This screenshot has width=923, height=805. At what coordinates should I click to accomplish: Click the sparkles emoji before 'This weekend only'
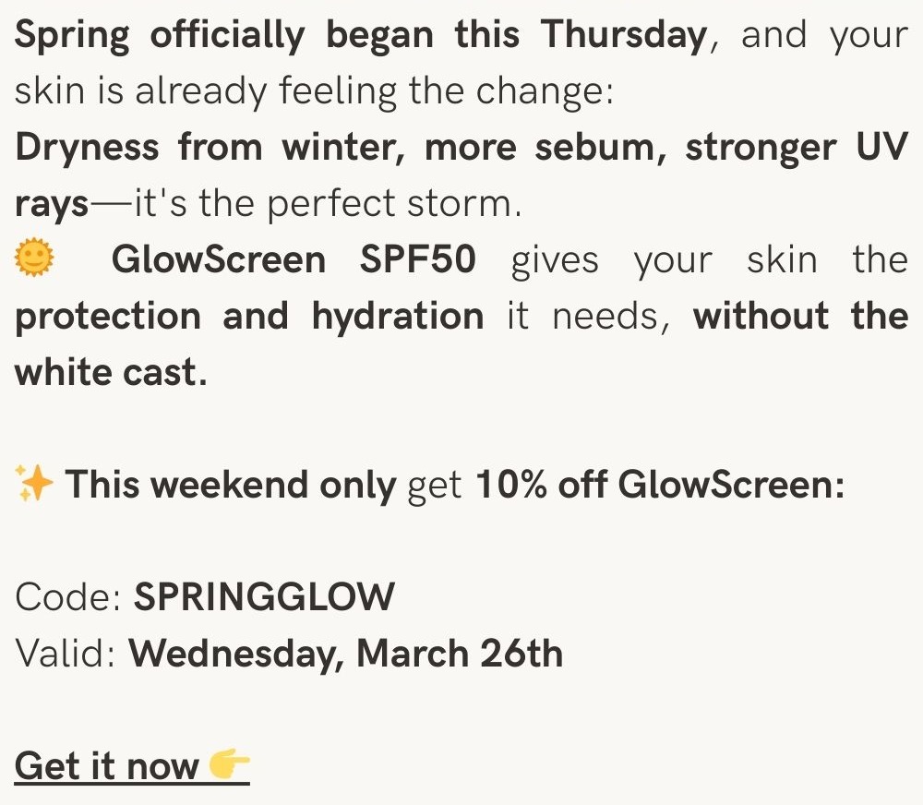point(34,484)
